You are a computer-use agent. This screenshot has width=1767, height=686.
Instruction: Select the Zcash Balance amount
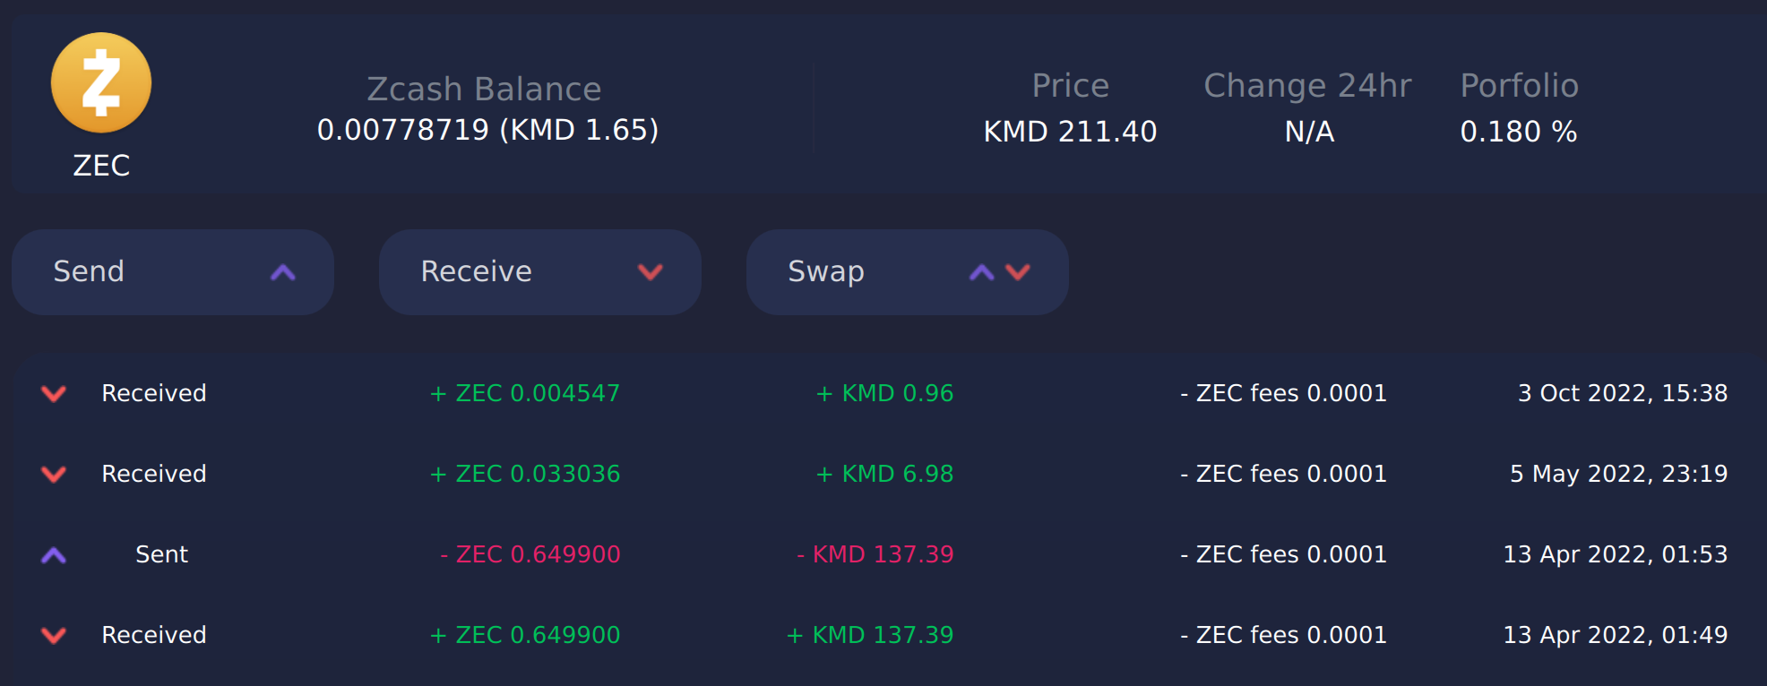[x=487, y=130]
